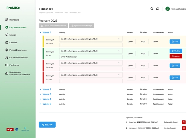194x138 pixels.
Task: Open Dashboard in the sidebar
Action: tap(14, 20)
